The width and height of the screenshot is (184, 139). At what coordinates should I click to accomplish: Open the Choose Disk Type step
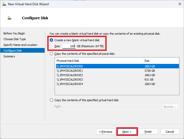click(x=15, y=39)
